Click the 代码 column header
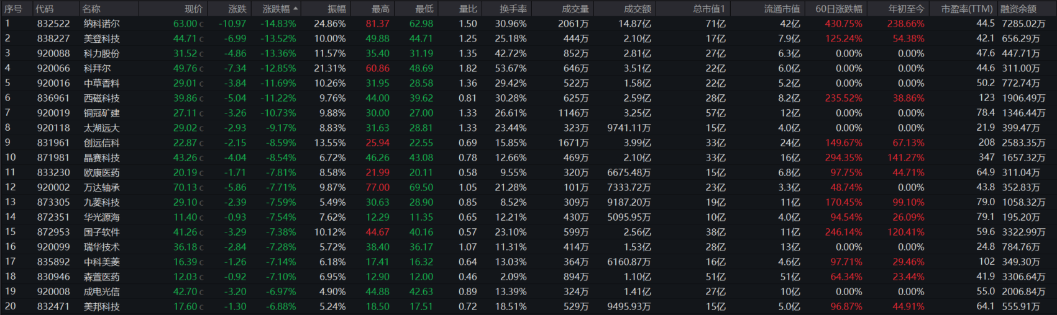1057x315 pixels. point(44,9)
